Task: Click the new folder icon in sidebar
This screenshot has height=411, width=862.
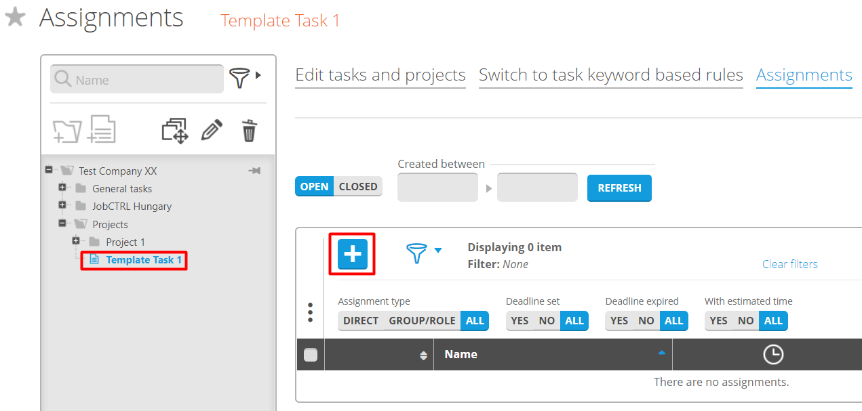Action: click(x=67, y=130)
